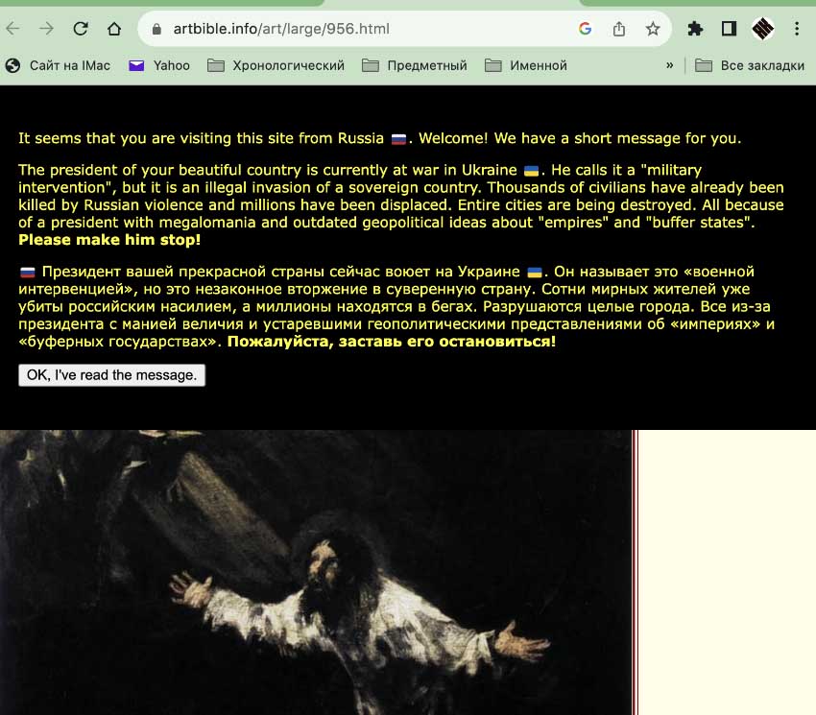The width and height of the screenshot is (816, 715).
Task: Click the bold 'Пожалуйста, заставь его остановиться!' text
Action: click(392, 342)
